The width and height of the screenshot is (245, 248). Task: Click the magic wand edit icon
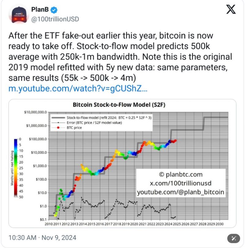(233, 238)
